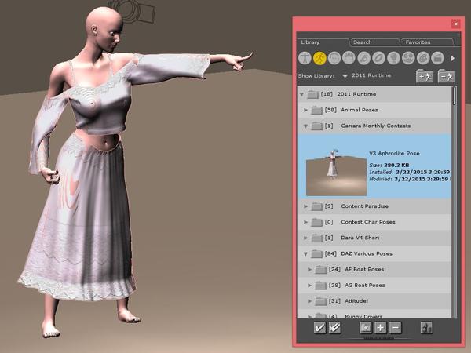Expand the Contest Char Poses arrow

click(306, 222)
